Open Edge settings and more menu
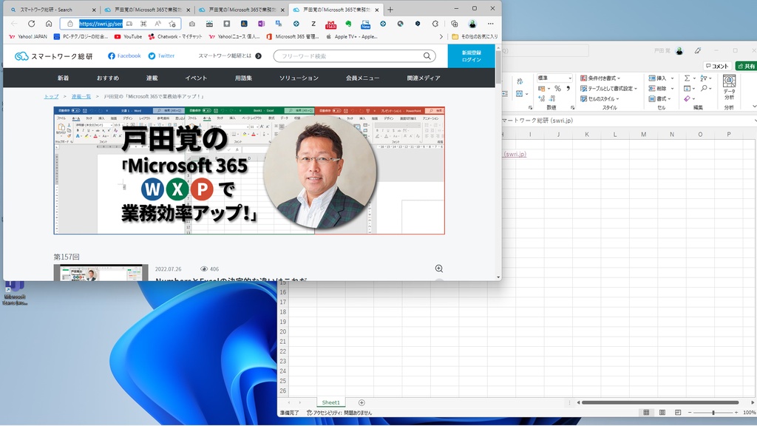The height and width of the screenshot is (426, 757). pyautogui.click(x=491, y=24)
